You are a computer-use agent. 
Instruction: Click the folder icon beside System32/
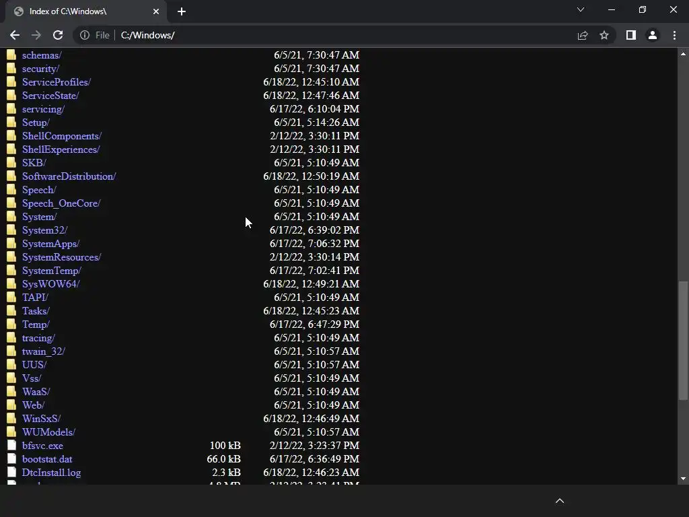coord(11,230)
